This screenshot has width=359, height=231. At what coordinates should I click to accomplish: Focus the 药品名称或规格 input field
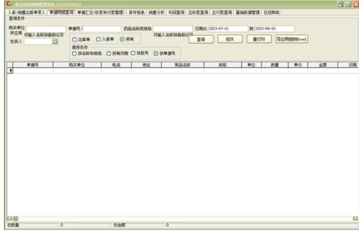[x=173, y=29]
